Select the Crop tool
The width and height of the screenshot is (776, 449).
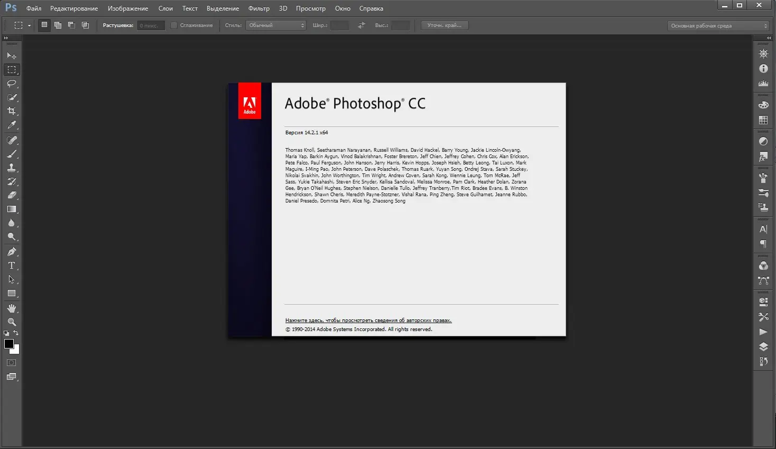(12, 111)
